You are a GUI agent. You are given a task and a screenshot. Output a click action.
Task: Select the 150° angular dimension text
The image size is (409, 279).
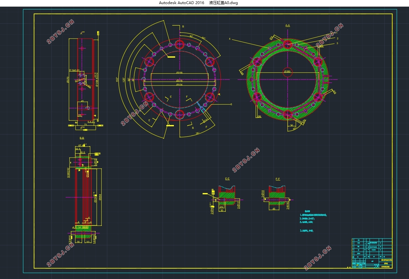click(117, 79)
